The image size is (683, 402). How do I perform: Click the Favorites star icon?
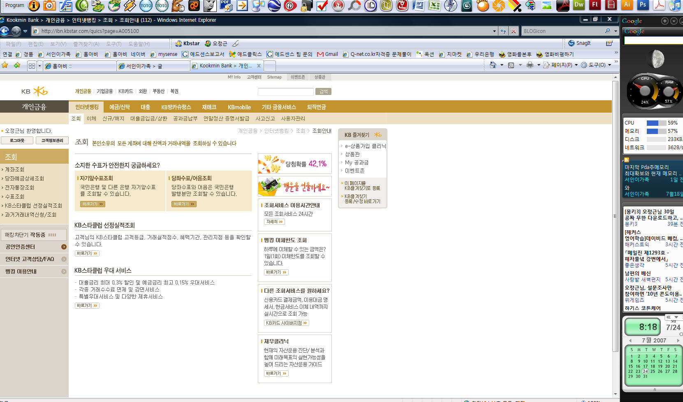point(5,65)
